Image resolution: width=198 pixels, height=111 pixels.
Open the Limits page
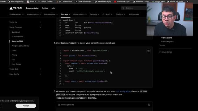tap(14, 51)
